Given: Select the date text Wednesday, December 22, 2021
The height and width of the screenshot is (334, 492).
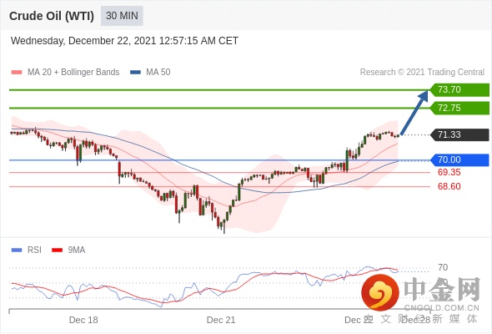Looking at the screenshot, I should point(83,41).
